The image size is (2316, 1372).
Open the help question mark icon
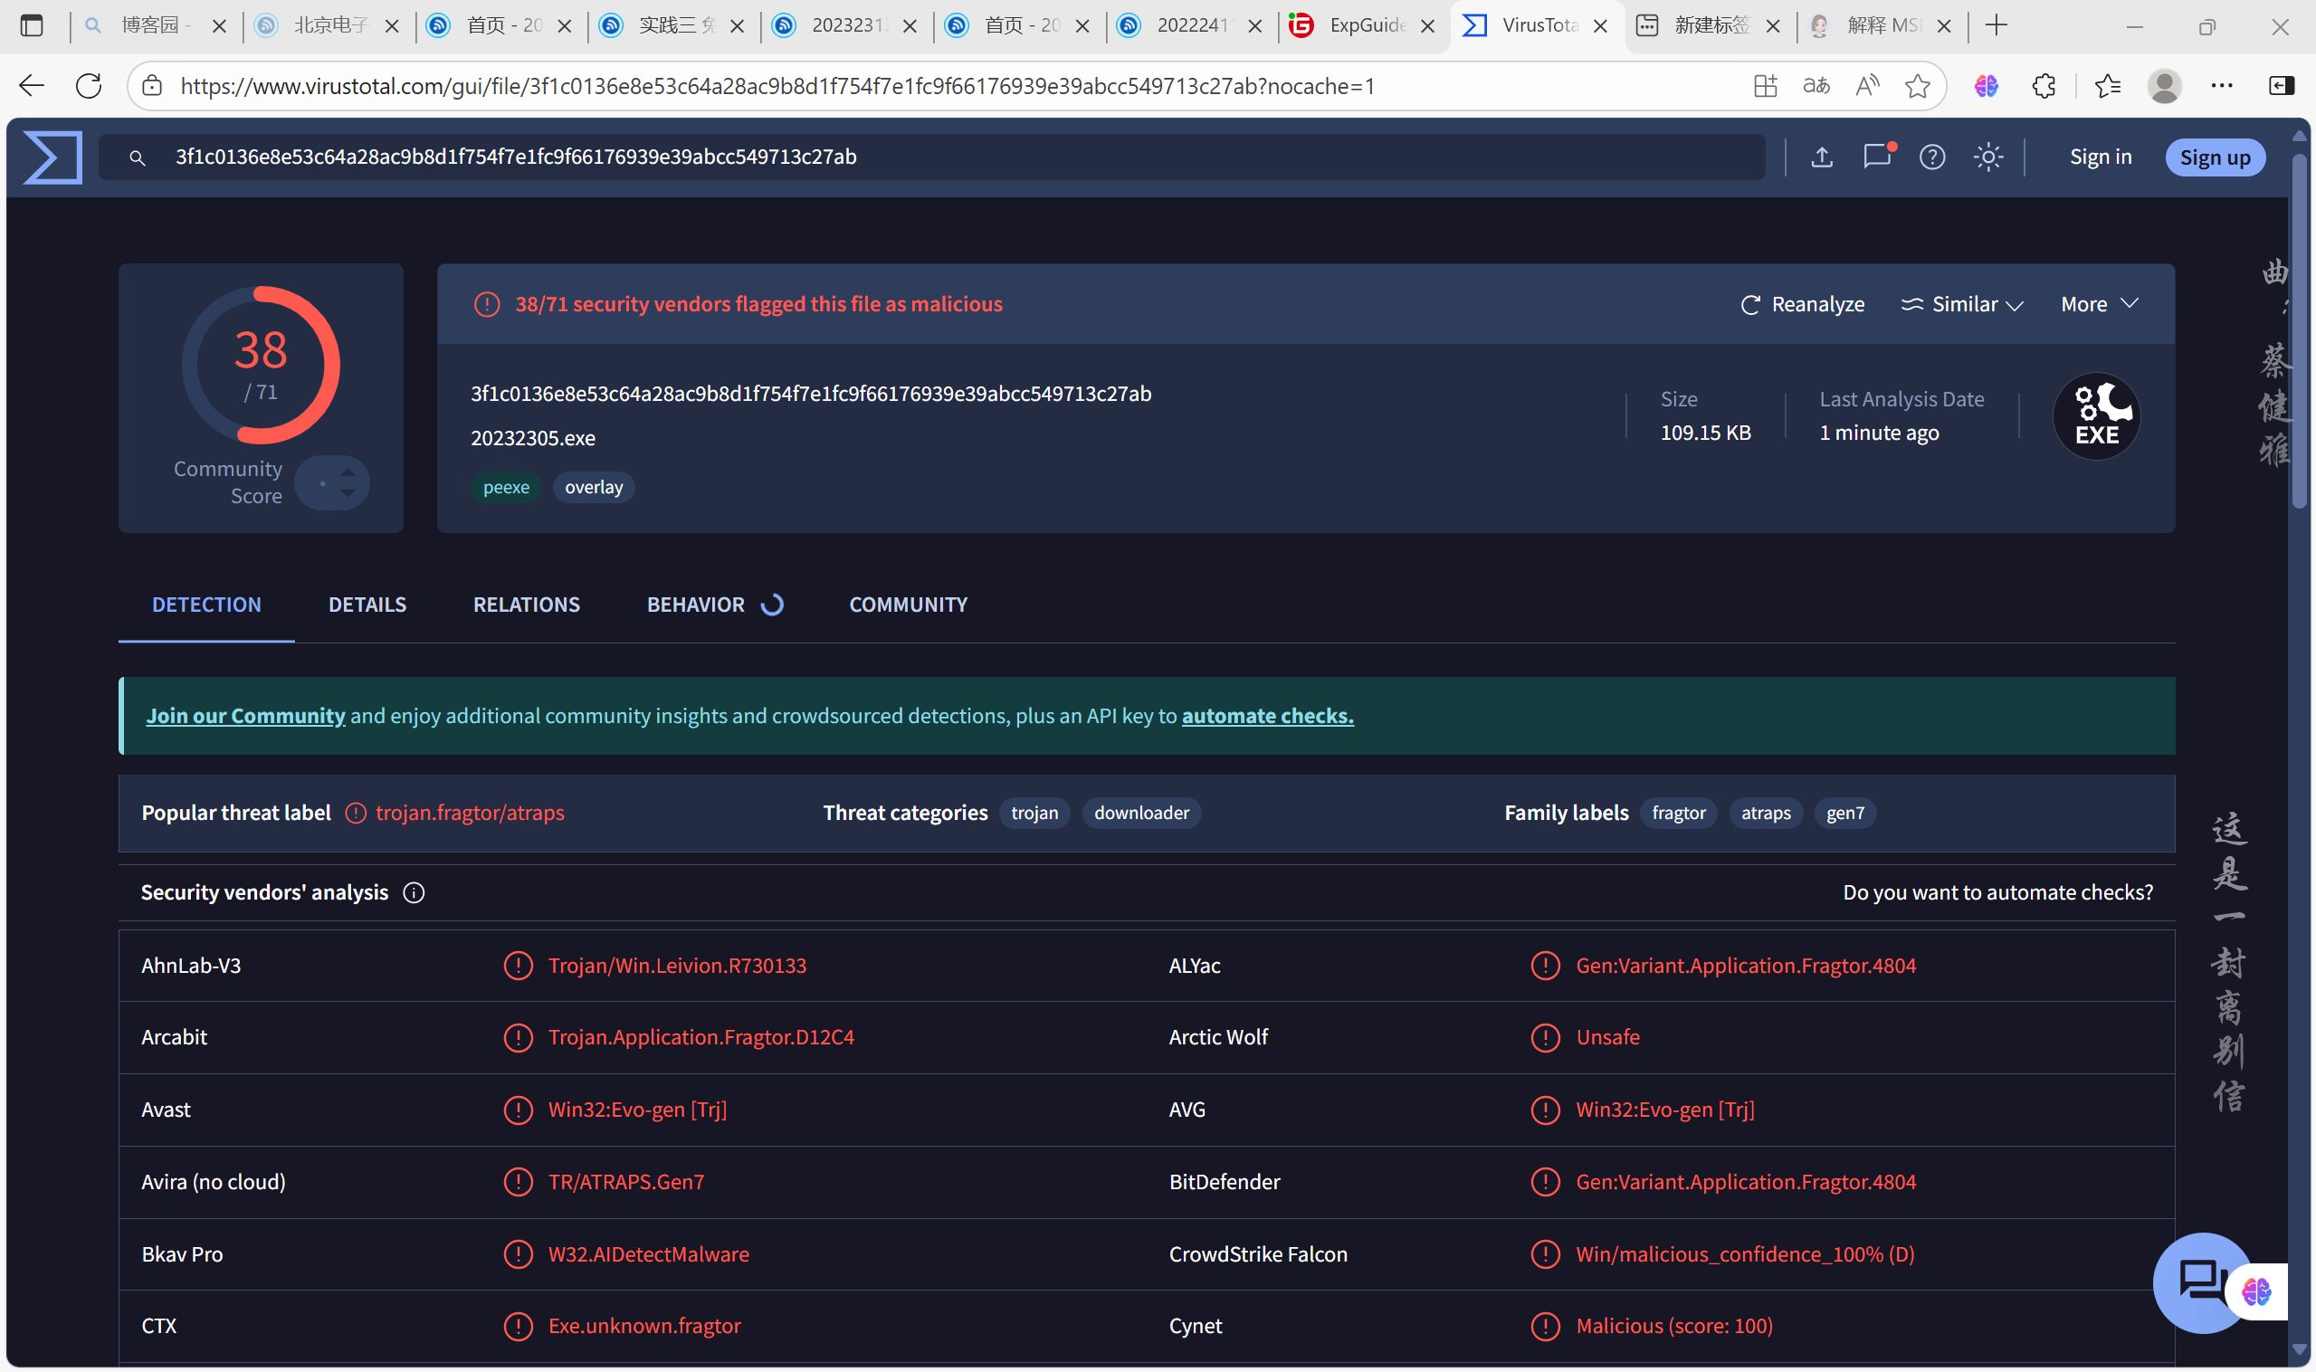tap(1932, 157)
